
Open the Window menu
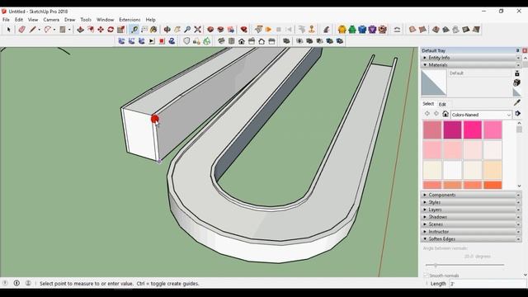tap(105, 20)
